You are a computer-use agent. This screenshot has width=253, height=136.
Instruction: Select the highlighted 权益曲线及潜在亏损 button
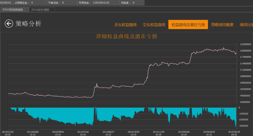tap(188, 25)
